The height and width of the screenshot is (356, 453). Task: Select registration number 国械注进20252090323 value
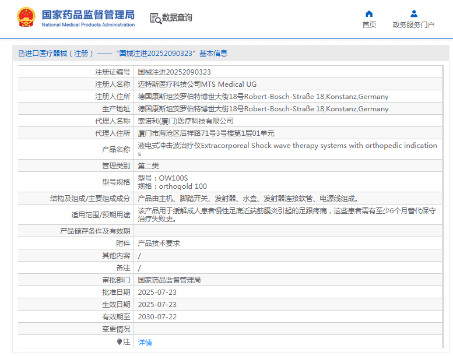click(174, 72)
